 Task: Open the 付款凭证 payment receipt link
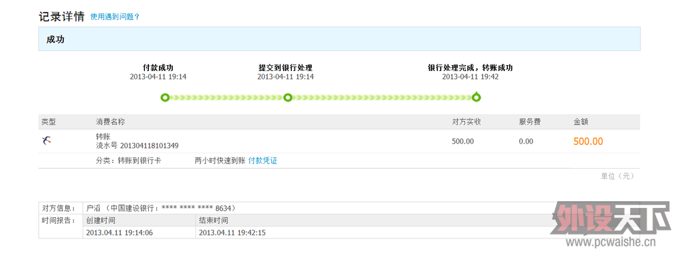click(x=263, y=161)
